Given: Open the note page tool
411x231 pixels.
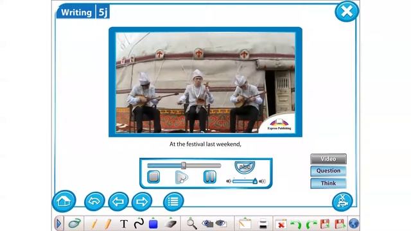Looking at the screenshot, I should [x=245, y=224].
